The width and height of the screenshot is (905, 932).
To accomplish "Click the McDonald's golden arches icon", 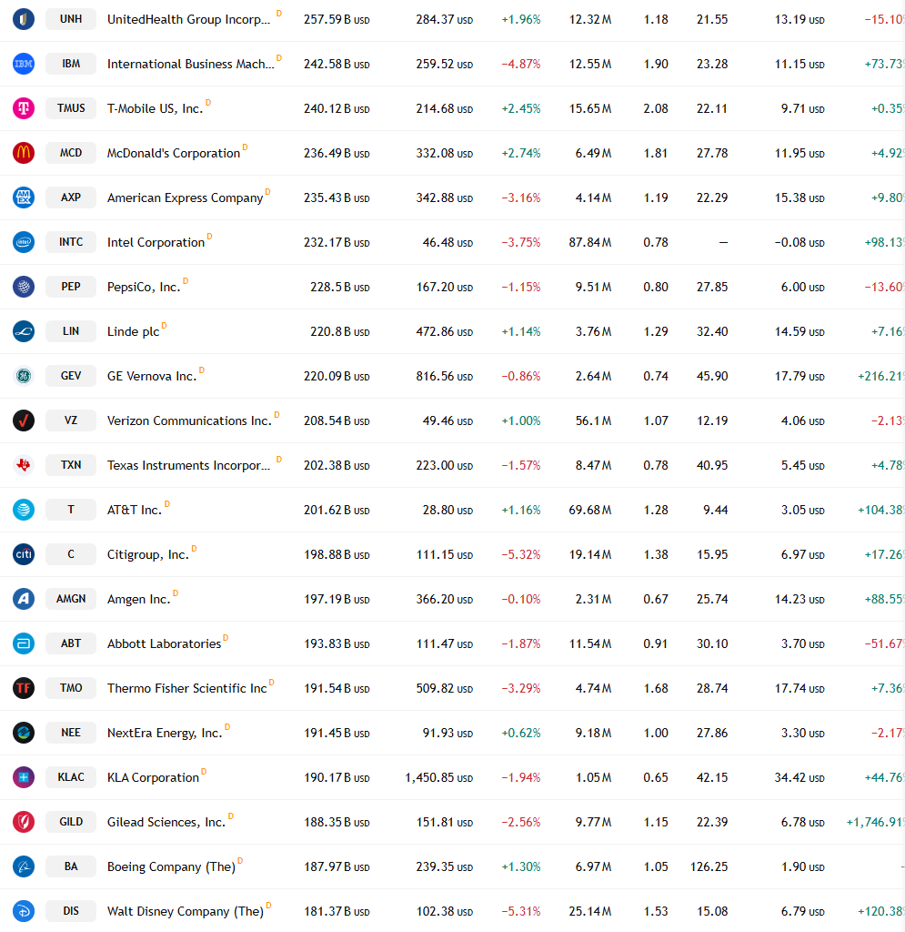I will click(x=24, y=153).
